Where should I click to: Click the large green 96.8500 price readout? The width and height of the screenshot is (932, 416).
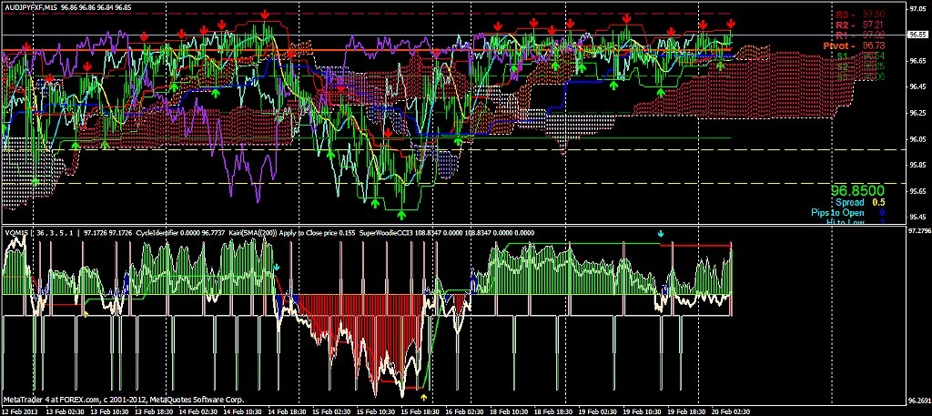(857, 191)
